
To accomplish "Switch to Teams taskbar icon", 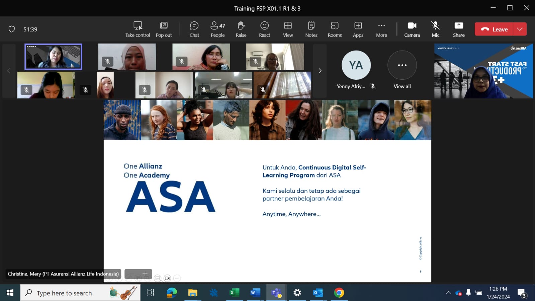I will (276, 293).
